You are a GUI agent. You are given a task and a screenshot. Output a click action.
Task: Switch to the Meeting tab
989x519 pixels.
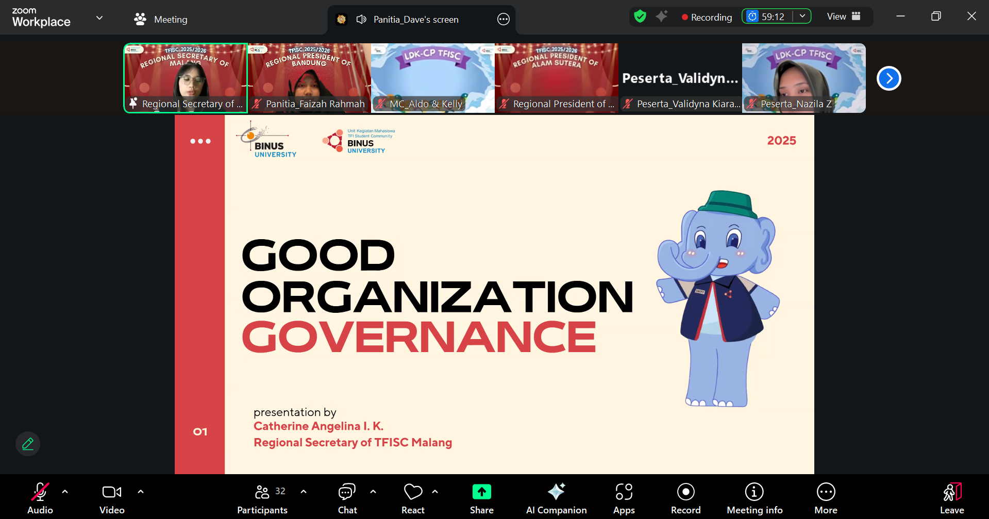coord(161,19)
